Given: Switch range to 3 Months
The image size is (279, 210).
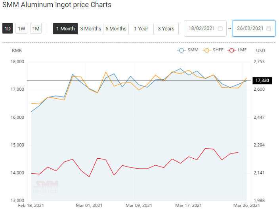Looking at the screenshot, I should tap(91, 28).
